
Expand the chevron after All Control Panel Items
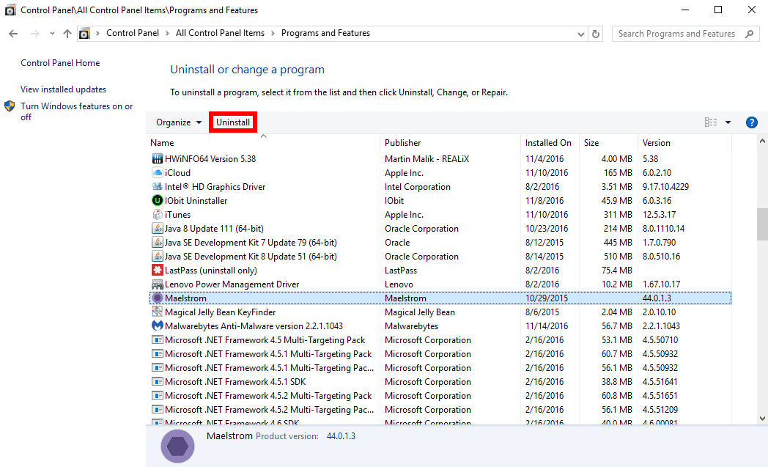pos(273,33)
